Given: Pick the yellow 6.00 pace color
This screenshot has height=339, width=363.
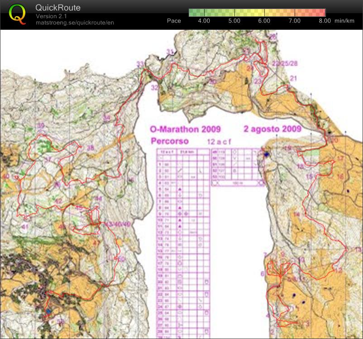Looking at the screenshot, I should 264,12.
